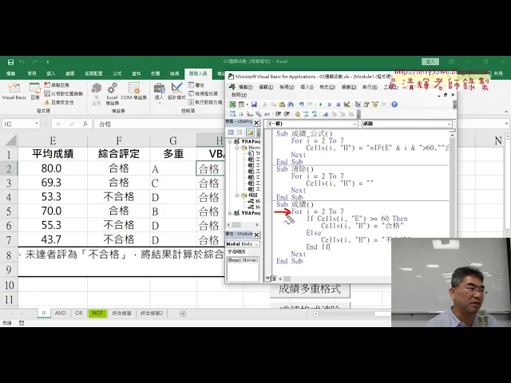The height and width of the screenshot is (383, 511).
Task: Click the Reset stop icon in VBA toolbar
Action: coord(338,105)
